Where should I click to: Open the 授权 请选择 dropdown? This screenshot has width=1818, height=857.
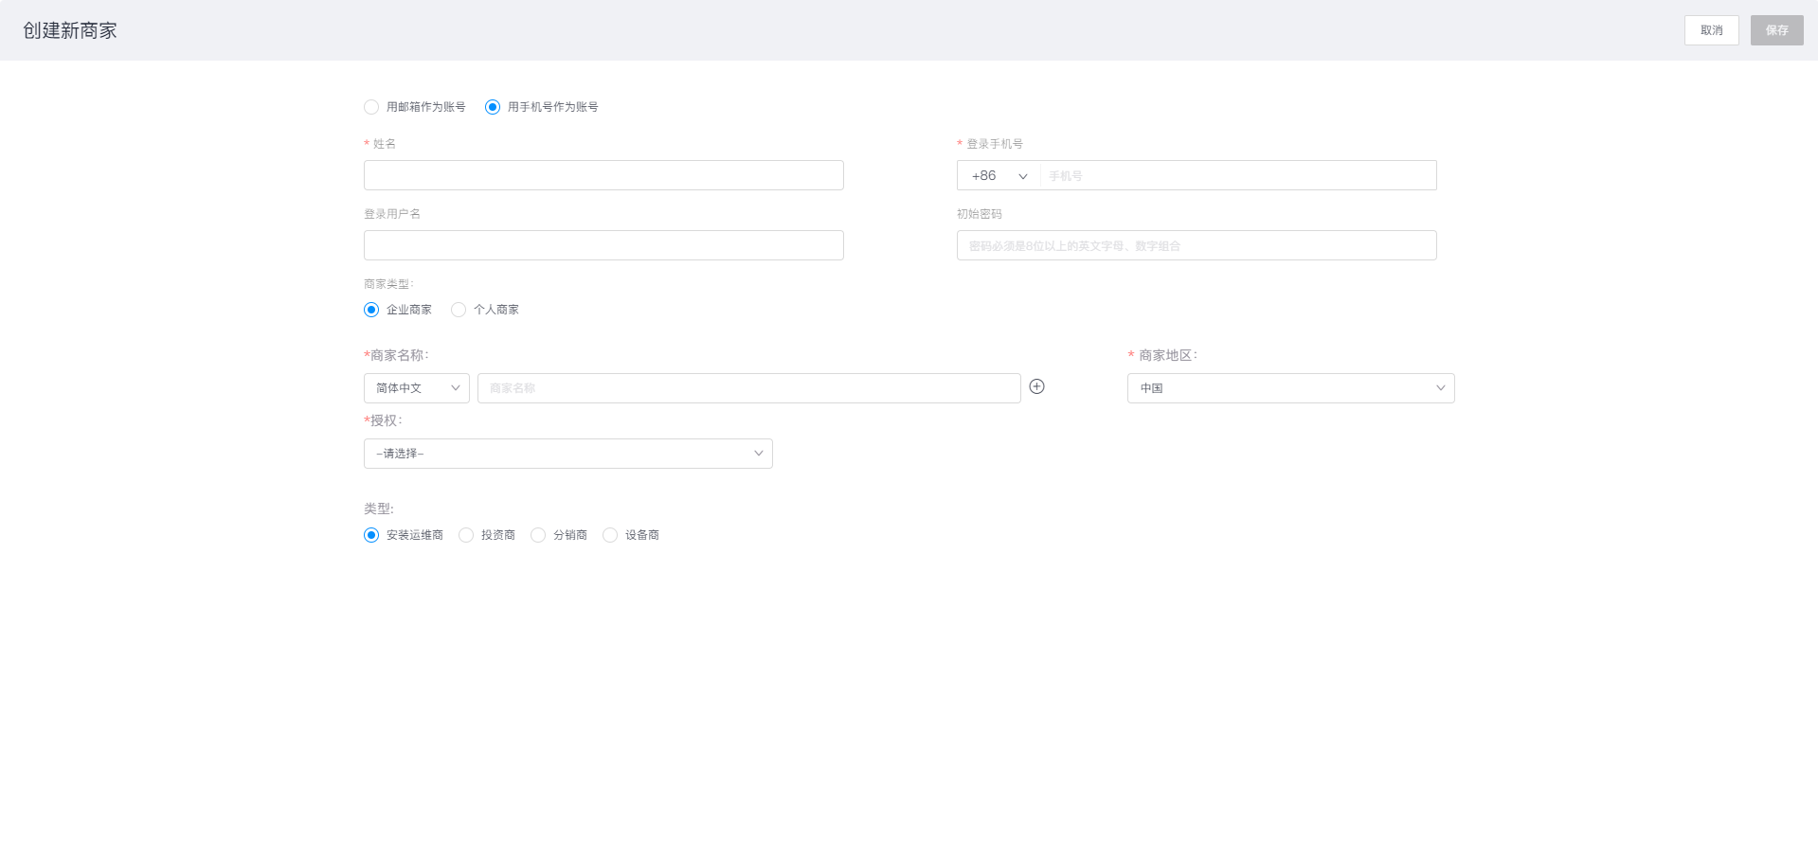tap(567, 454)
